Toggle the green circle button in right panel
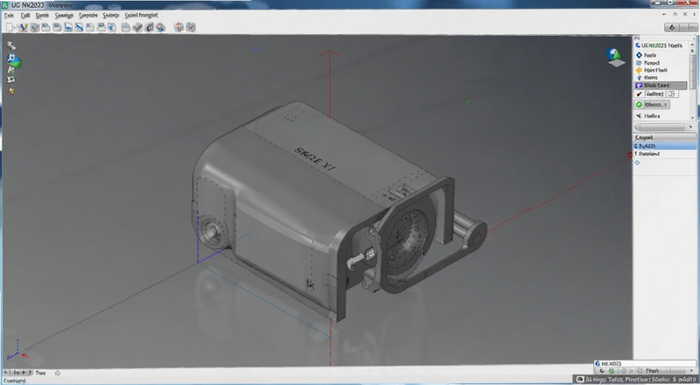The image size is (700, 385). point(652,104)
